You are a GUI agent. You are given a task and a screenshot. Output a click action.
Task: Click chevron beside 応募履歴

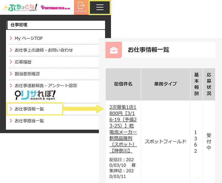click(x=11, y=62)
